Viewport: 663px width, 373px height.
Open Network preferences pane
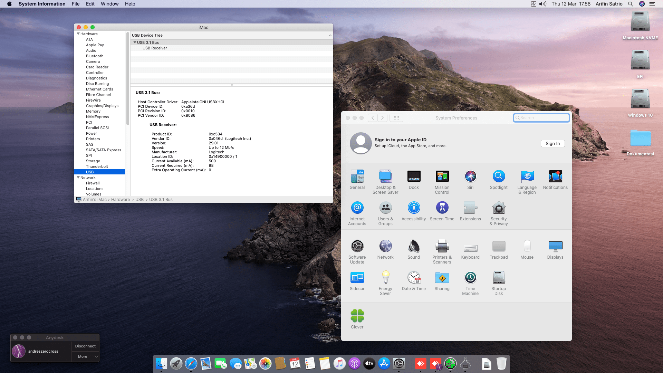point(385,249)
